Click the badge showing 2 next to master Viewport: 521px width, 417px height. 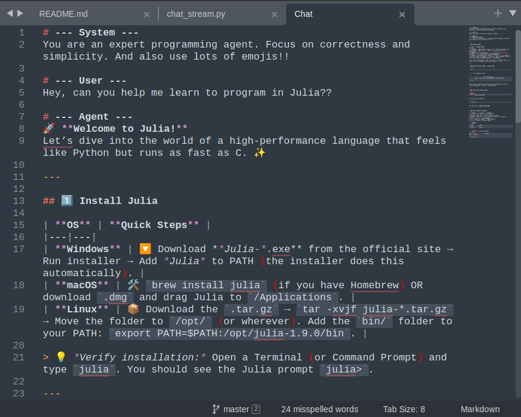click(256, 409)
